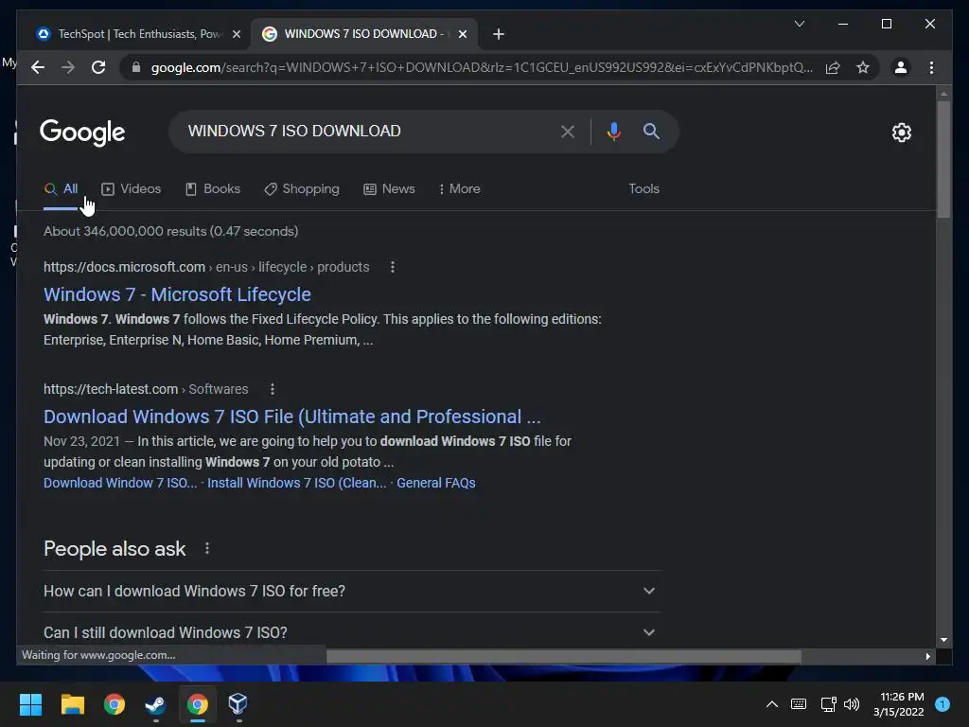Share this page icon in address bar

[x=833, y=67]
